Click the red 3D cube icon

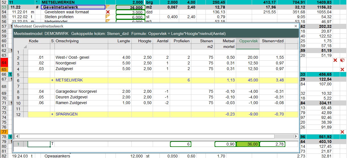342,60
